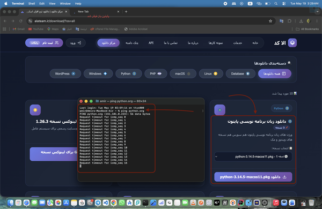Filter downloads by PHP category
The height and width of the screenshot is (209, 322).
pos(156,73)
